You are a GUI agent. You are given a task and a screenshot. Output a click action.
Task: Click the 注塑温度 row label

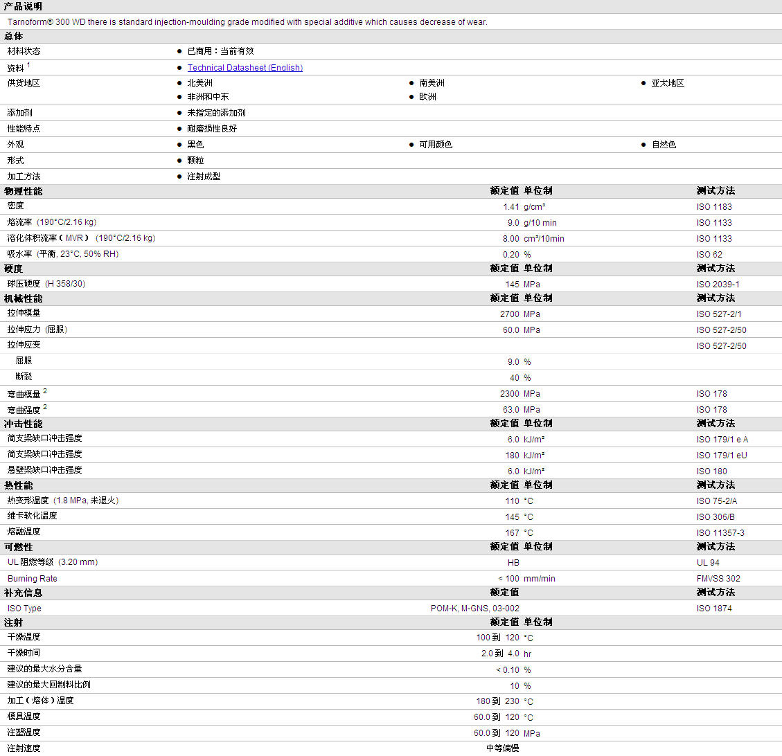point(24,732)
